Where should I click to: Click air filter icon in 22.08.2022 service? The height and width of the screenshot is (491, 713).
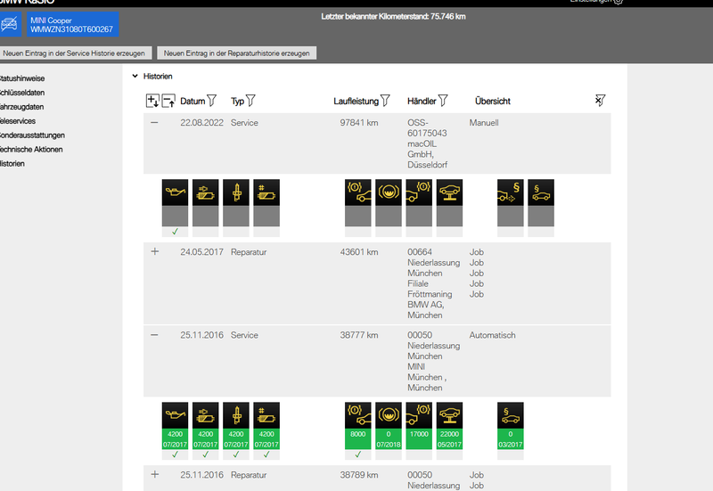click(x=206, y=192)
